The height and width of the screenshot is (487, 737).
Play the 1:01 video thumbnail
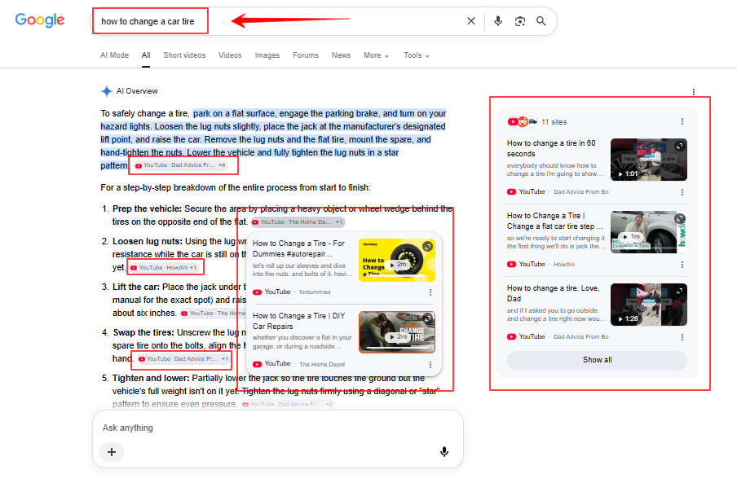pyautogui.click(x=649, y=160)
